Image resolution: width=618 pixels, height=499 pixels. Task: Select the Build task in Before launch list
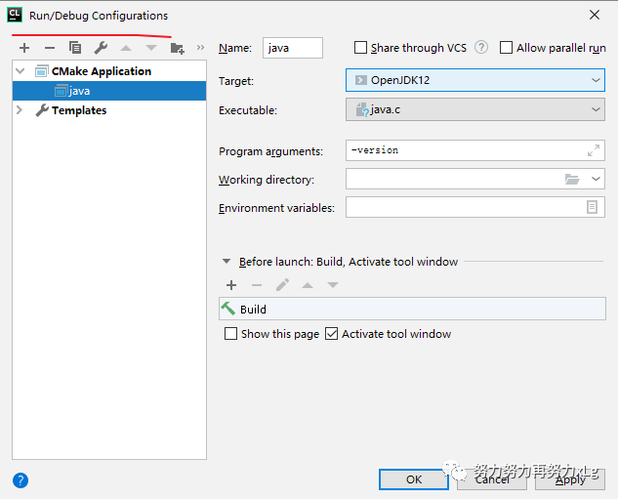[x=412, y=309]
